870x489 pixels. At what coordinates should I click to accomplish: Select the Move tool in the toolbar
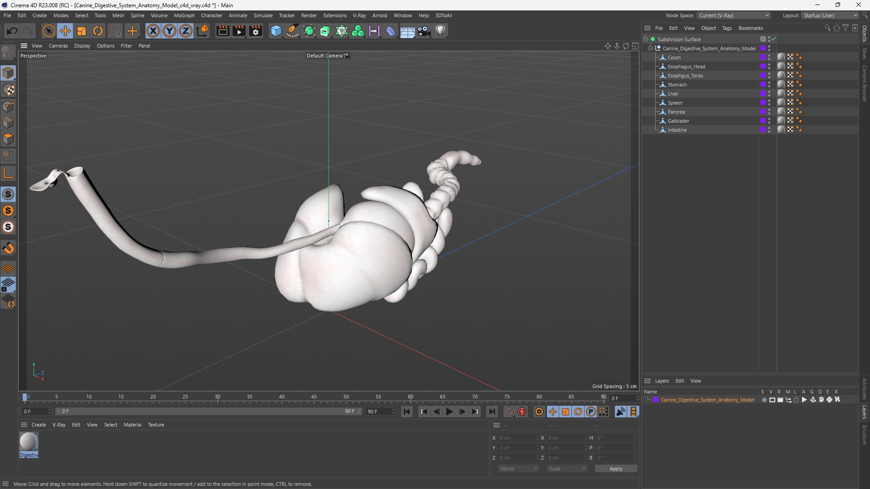tap(65, 31)
